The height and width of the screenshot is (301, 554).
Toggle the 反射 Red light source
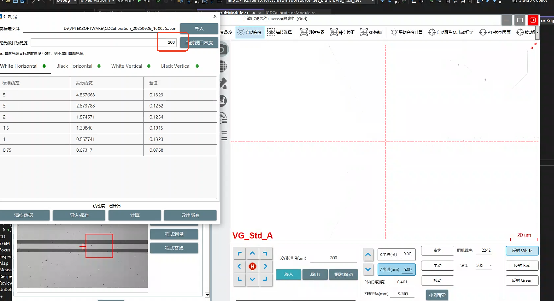(522, 266)
